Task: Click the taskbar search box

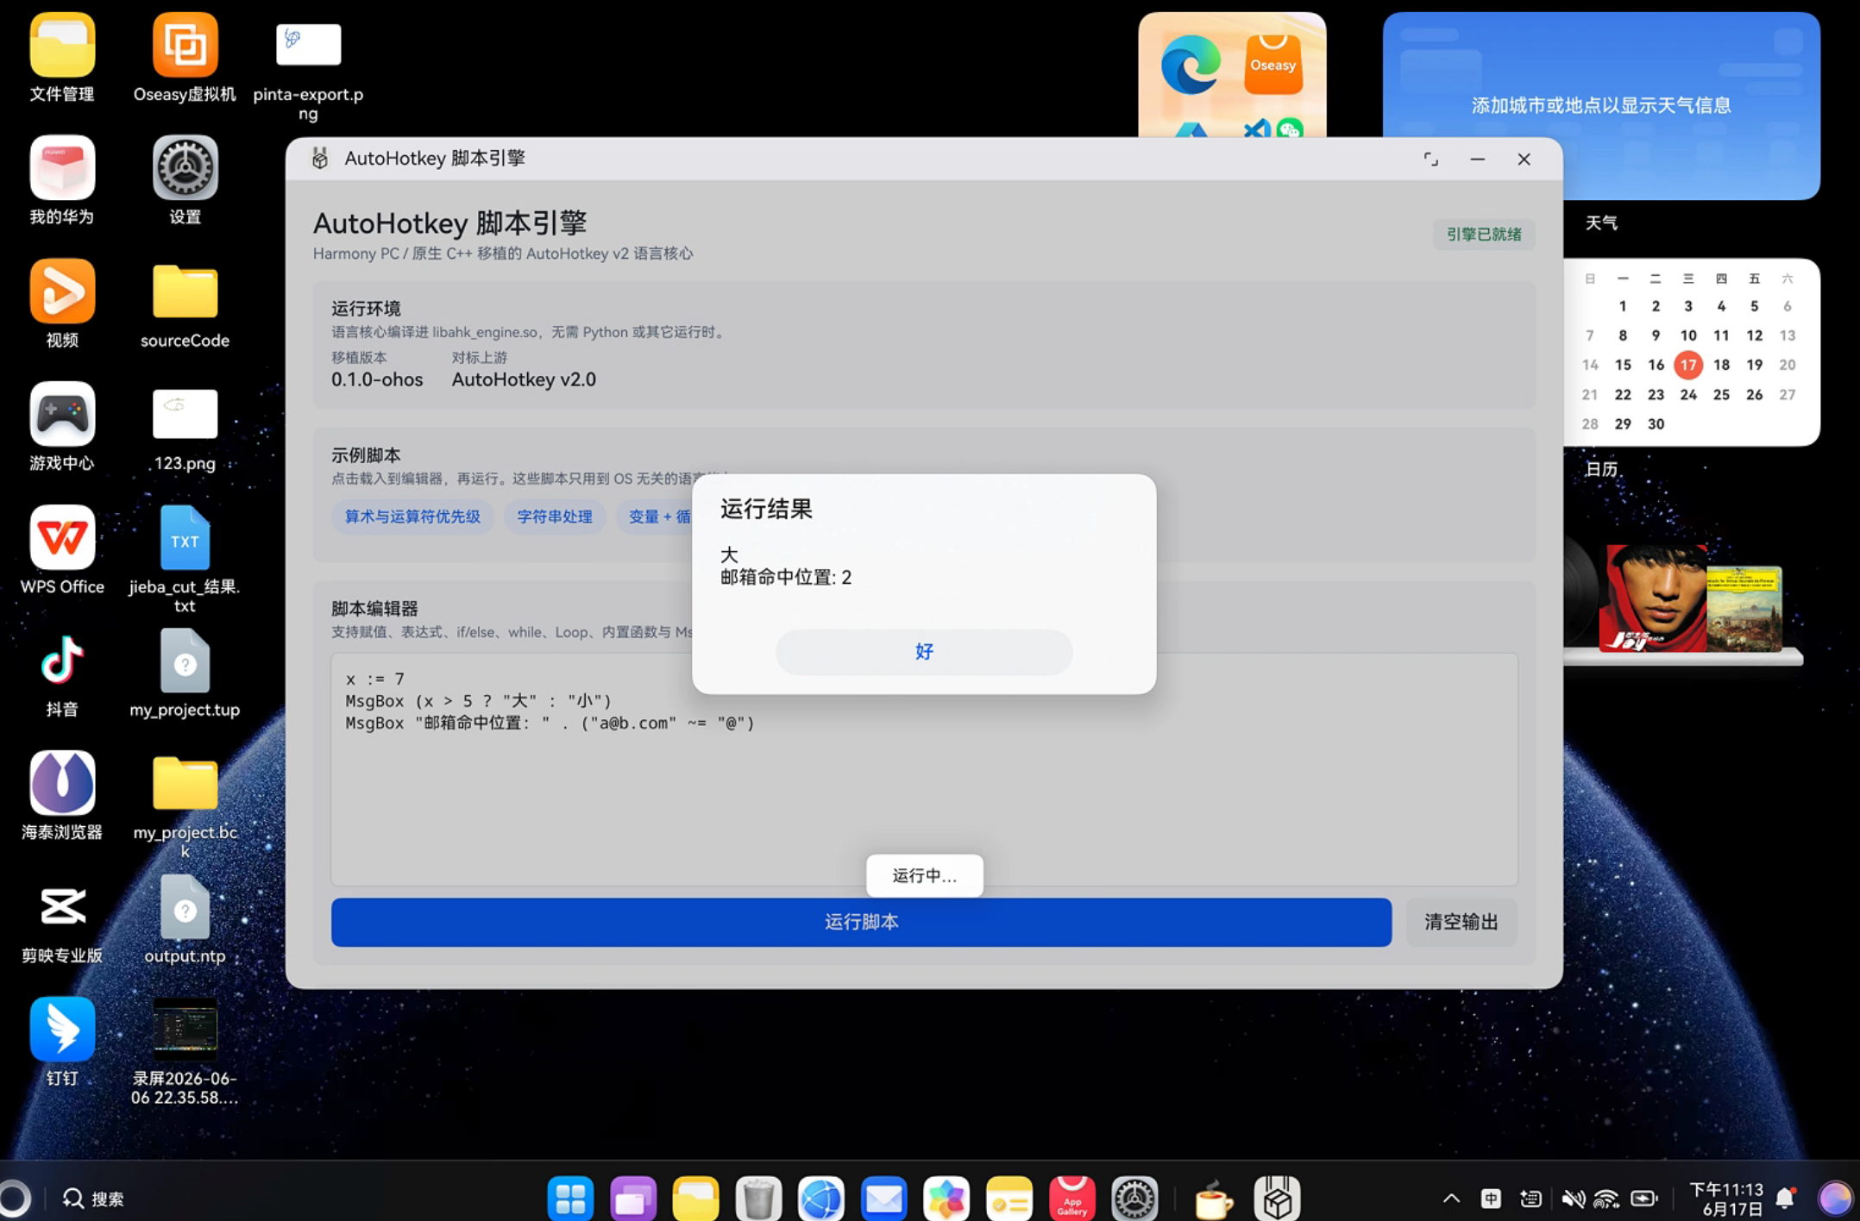Action: (x=95, y=1199)
